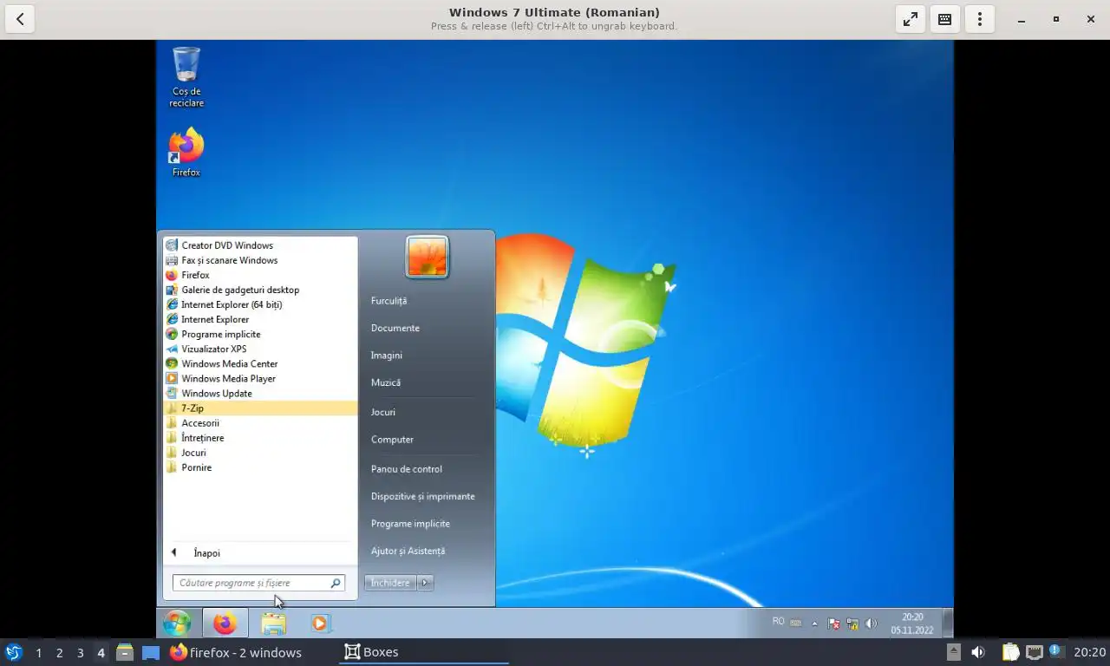Image resolution: width=1110 pixels, height=666 pixels.
Task: Click host show-desktop blue panel icon
Action: click(151, 652)
